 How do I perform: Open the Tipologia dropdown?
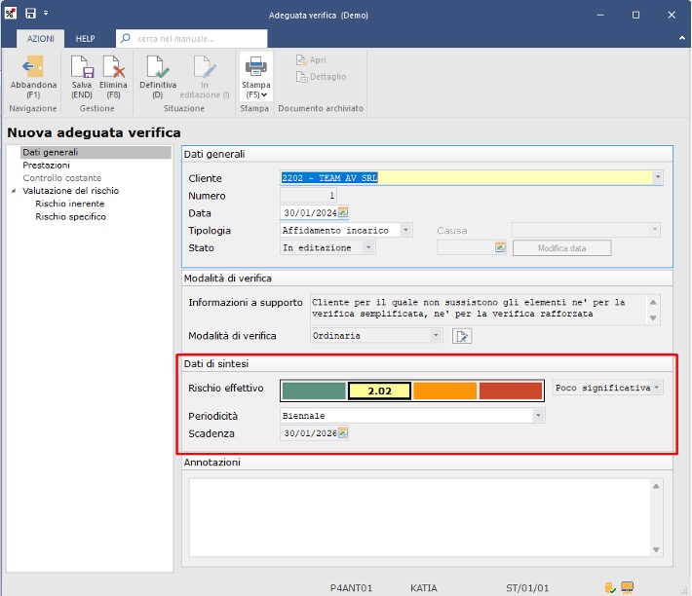(406, 231)
